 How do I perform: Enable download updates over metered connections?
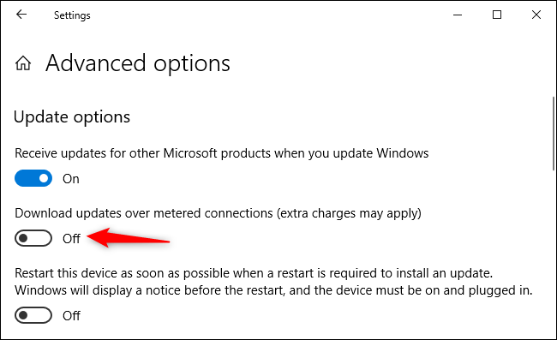[x=33, y=238]
